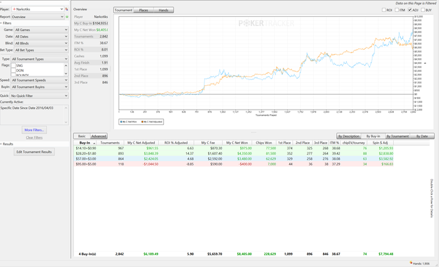The image size is (439, 267).
Task: Click the player selection icon beside Narkotiks dropdown
Action: click(x=66, y=9)
